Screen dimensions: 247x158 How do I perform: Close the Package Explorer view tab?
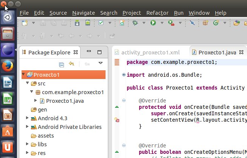coord(76,52)
